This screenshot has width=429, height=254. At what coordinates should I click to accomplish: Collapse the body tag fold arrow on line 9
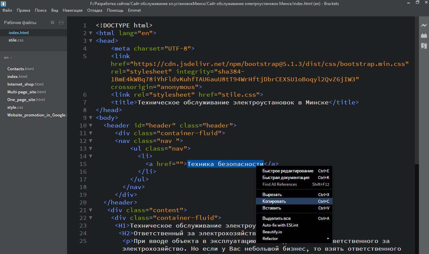coord(90,117)
